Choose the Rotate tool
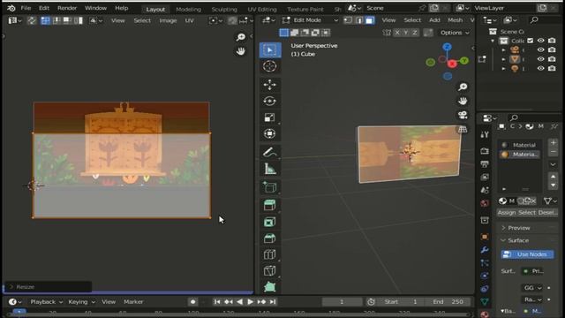Viewport: 565px width, 318px height. [x=270, y=101]
